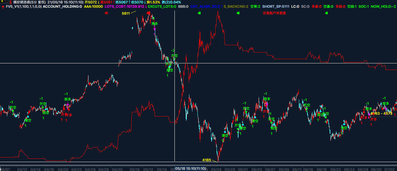Click the BBB:0 value
This screenshot has width=397, height=171.
click(x=183, y=7)
